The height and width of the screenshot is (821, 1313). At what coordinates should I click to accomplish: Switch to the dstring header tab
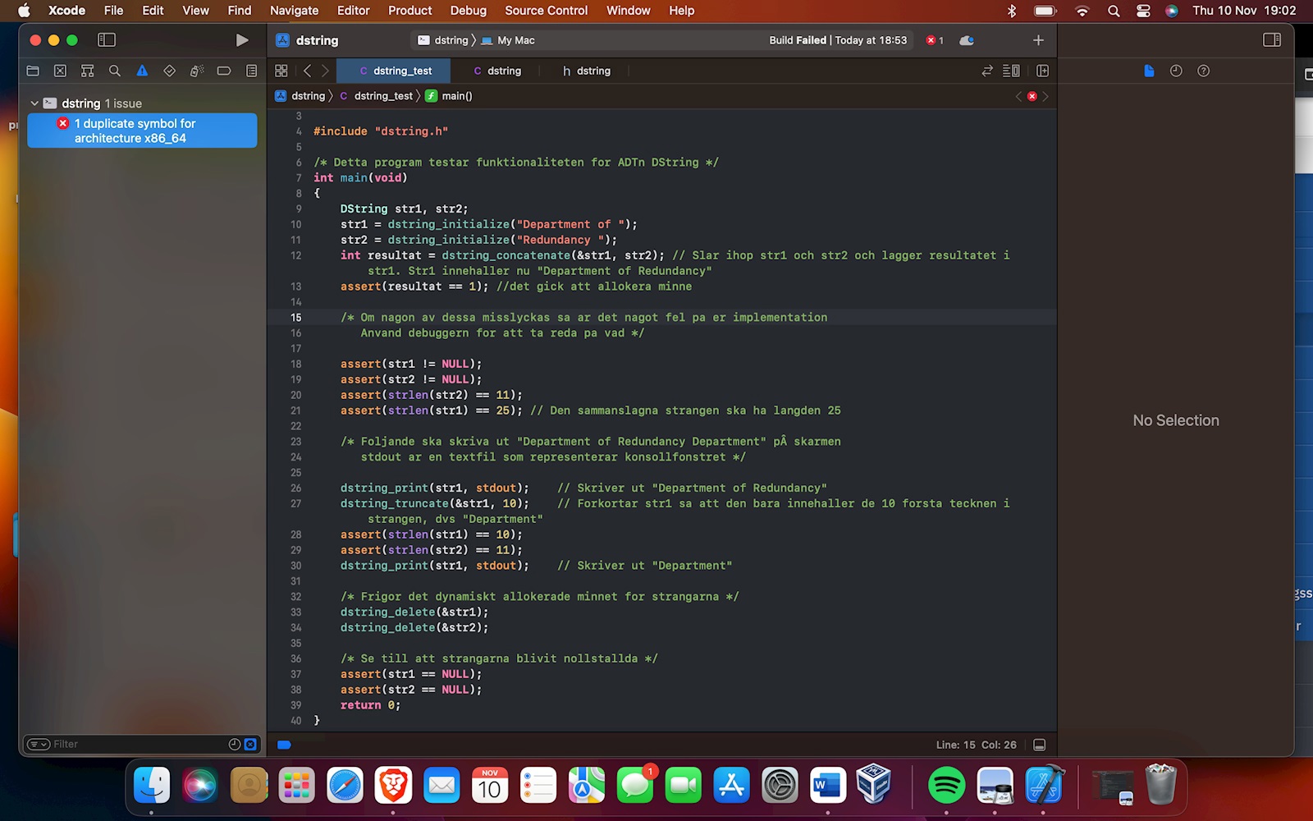(x=587, y=71)
